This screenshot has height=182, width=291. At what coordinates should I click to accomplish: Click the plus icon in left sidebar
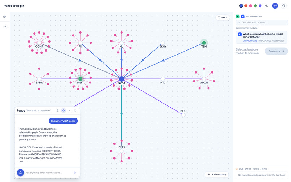[x=5, y=27]
